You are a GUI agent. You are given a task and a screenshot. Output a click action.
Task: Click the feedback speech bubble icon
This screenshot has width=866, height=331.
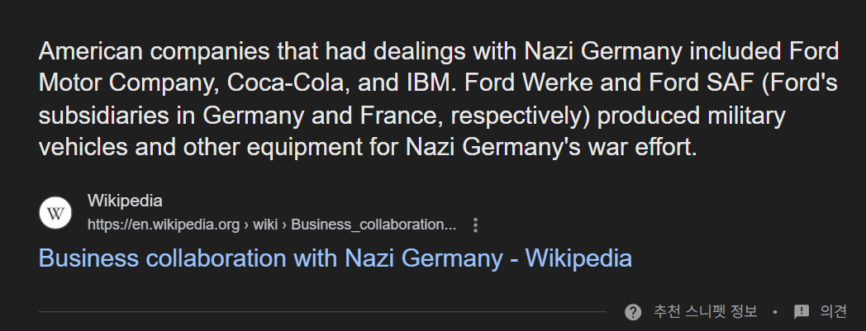[802, 311]
